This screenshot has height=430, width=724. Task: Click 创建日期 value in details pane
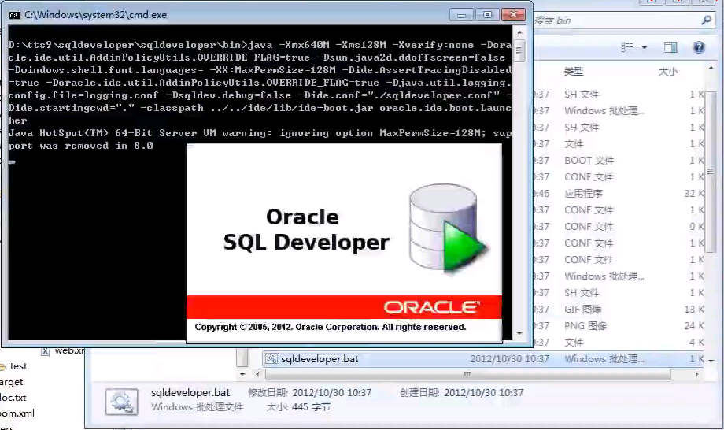tap(484, 392)
